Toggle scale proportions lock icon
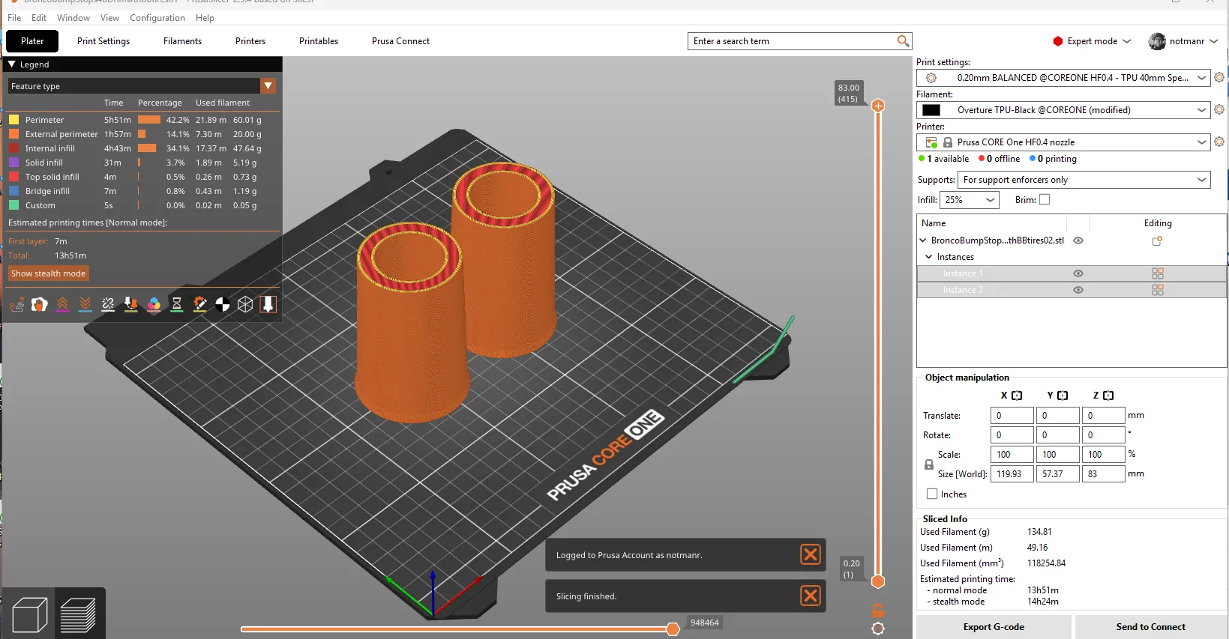Viewport: 1229px width, 639px height. pos(929,464)
